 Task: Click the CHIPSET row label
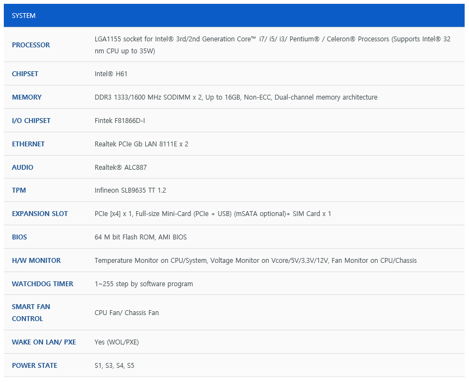25,74
